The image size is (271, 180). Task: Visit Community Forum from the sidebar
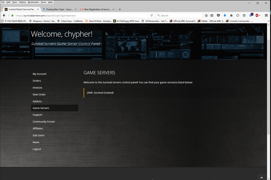[44, 122]
